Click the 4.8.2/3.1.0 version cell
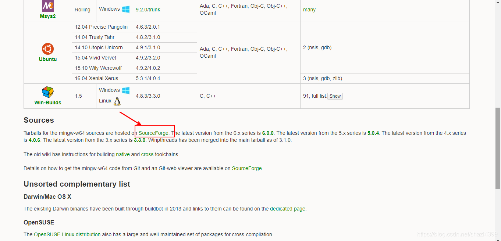 pyautogui.click(x=165, y=37)
